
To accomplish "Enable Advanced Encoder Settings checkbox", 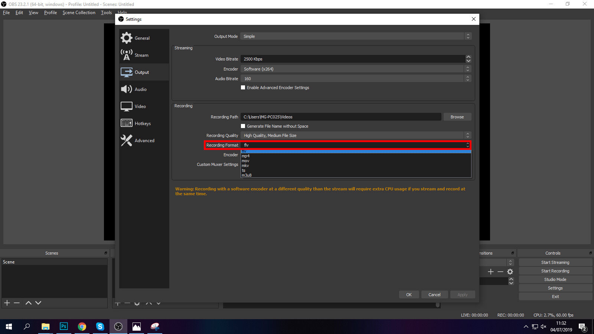I will pyautogui.click(x=243, y=88).
